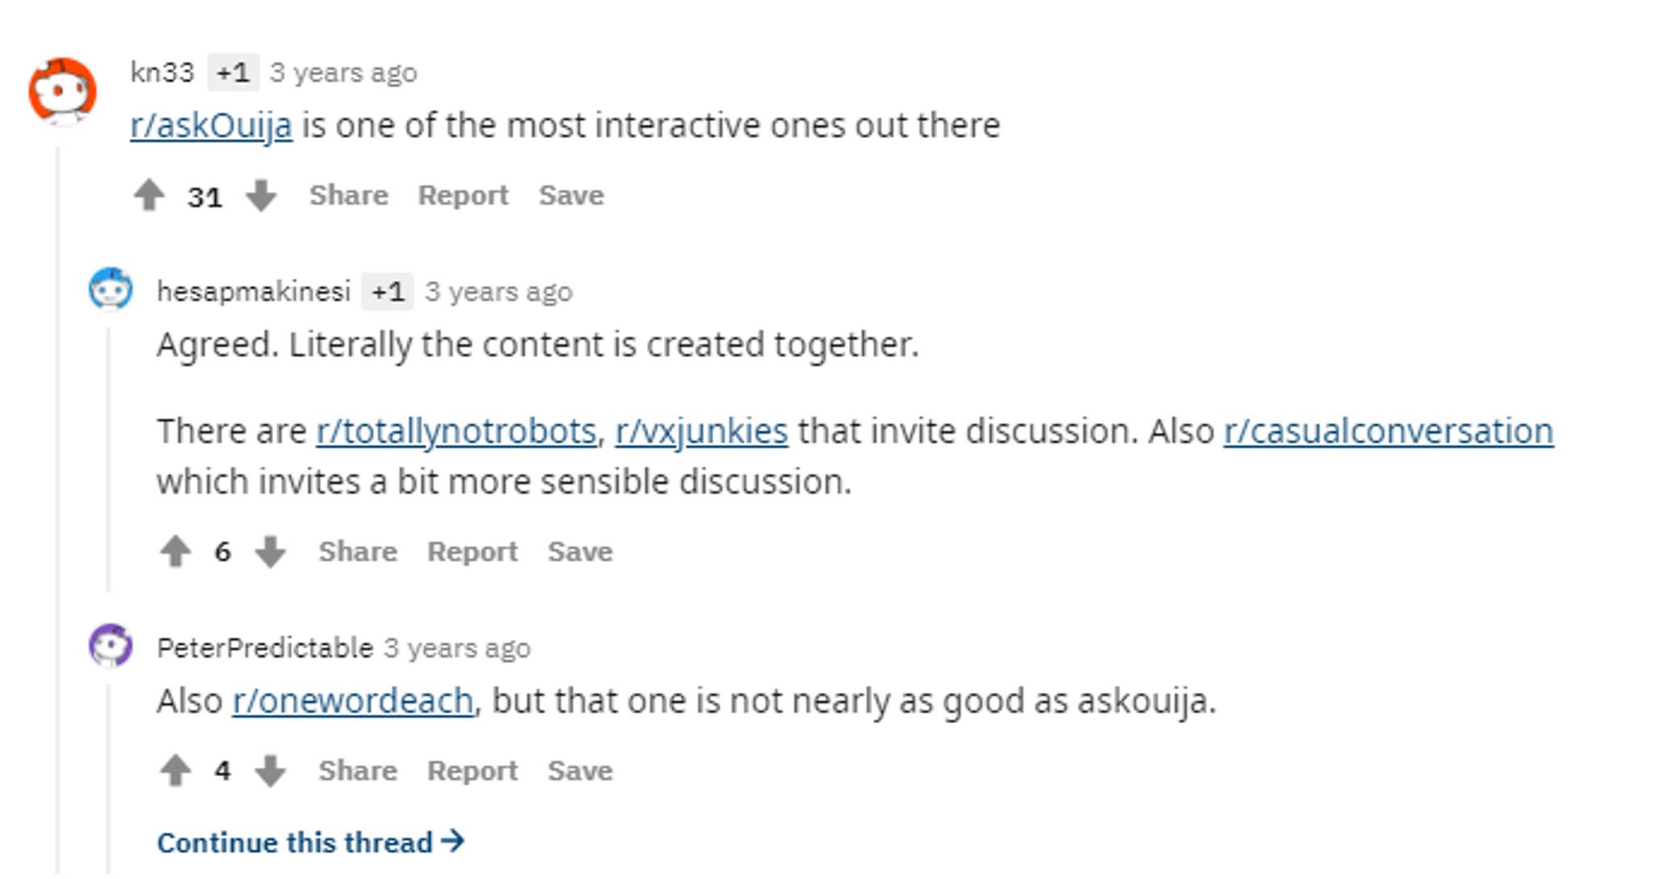This screenshot has height=879, width=1654.
Task: Visit the r/vxjunkies subreddit link
Action: point(701,431)
